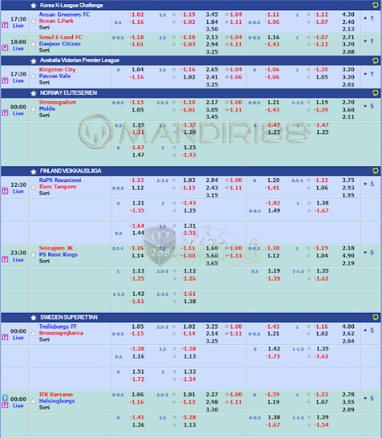Pick the -1.82 first-half handicap odds under RoPS Rovaniemi
The width and height of the screenshot is (382, 438).
[x=273, y=203]
